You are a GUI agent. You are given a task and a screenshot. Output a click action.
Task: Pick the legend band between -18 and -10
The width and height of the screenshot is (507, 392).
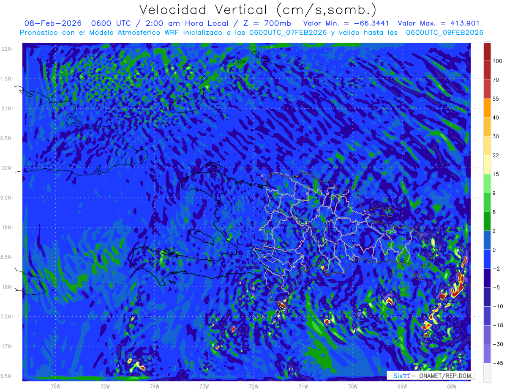(487, 315)
